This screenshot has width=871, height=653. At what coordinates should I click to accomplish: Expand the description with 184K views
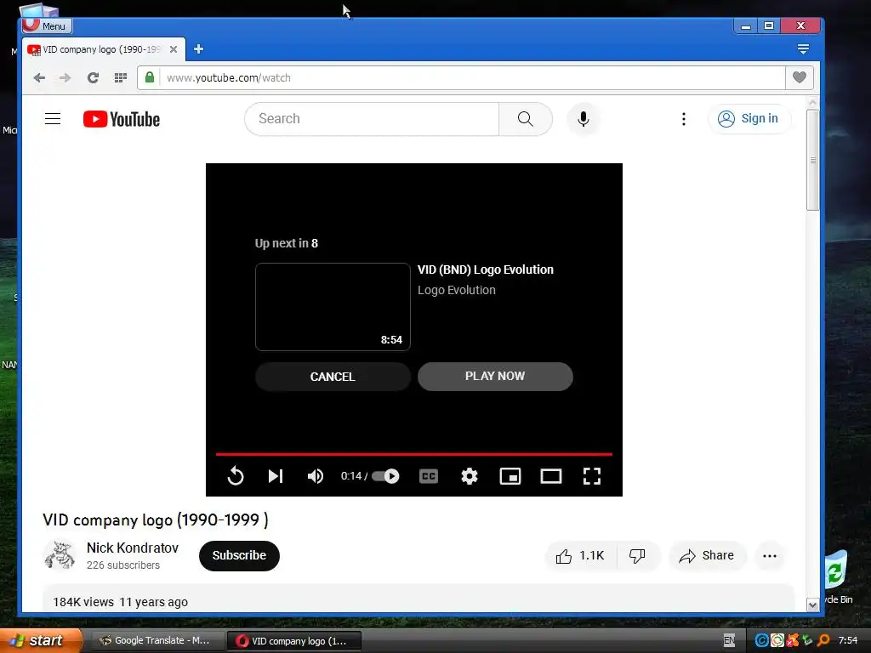click(x=418, y=599)
